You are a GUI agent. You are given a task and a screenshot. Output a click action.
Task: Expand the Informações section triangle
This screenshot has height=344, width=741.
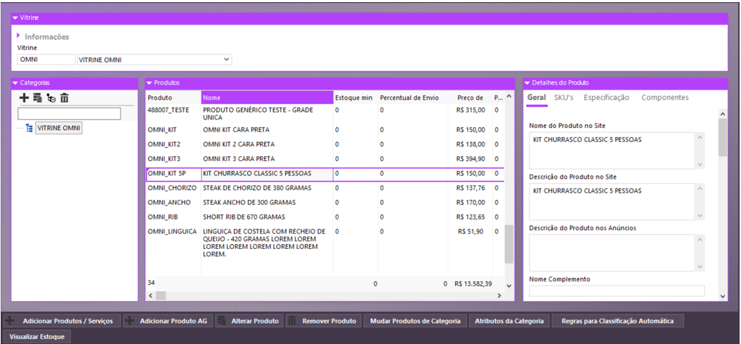click(x=18, y=36)
